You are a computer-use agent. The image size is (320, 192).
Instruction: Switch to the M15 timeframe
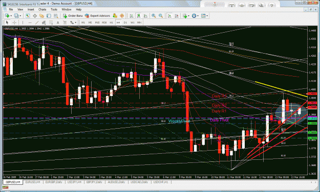tap(97, 22)
